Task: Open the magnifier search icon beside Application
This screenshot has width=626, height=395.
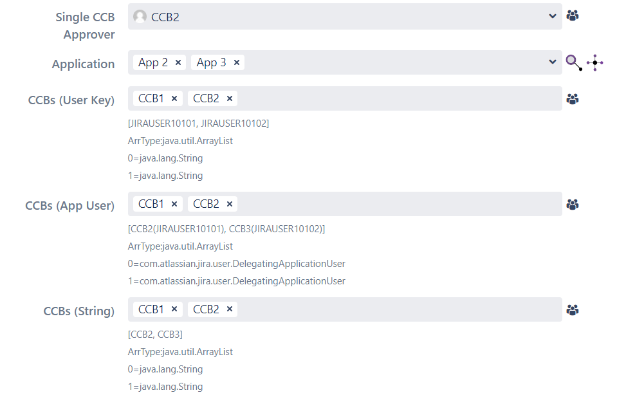Action: pos(574,62)
